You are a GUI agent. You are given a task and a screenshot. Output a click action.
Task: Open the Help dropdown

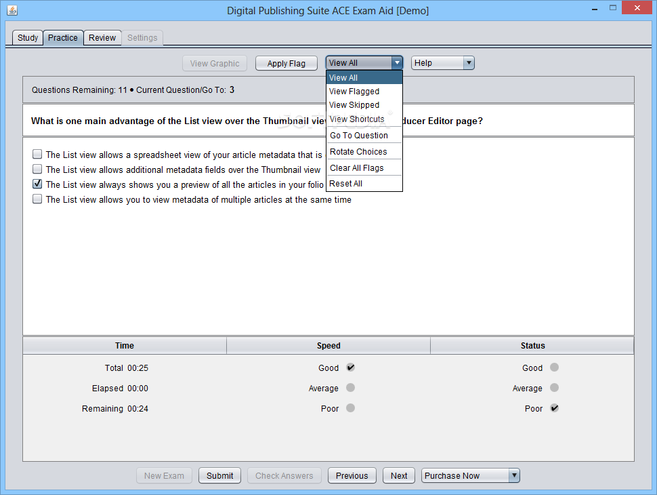point(442,63)
